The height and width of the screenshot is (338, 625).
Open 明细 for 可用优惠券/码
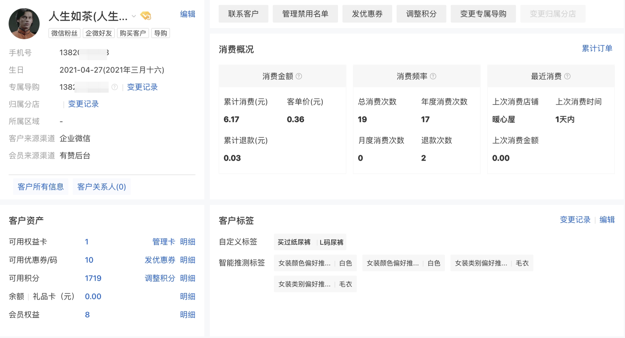187,260
